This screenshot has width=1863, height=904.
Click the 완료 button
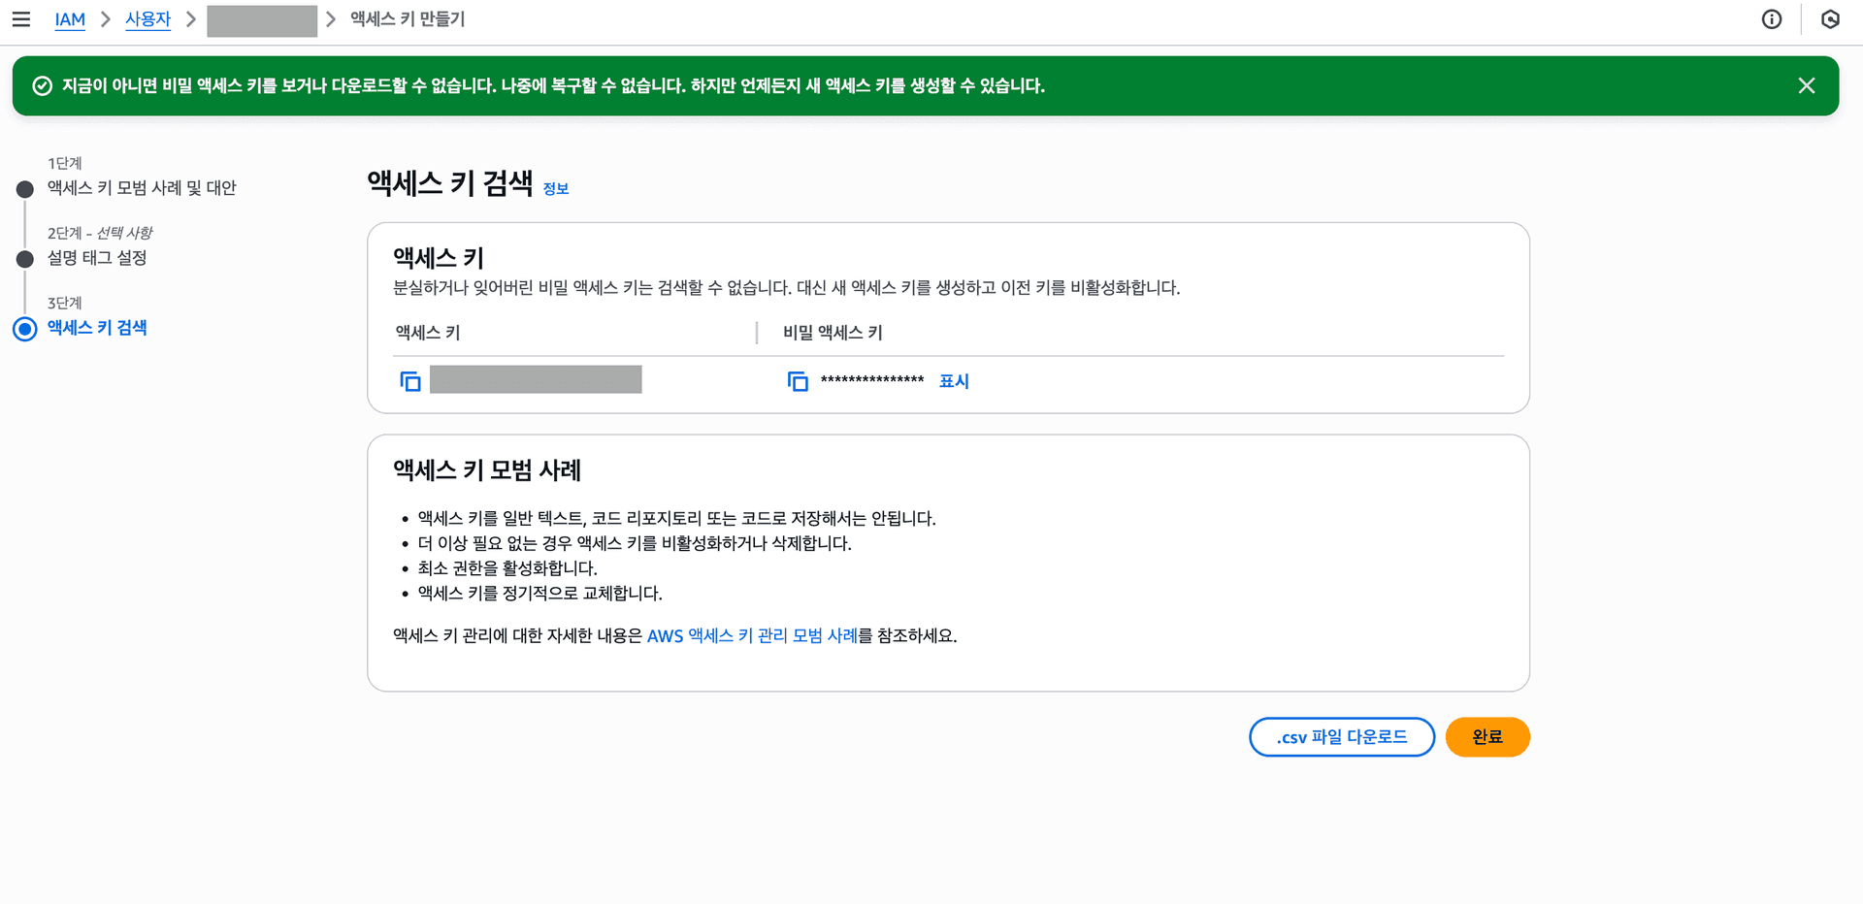pyautogui.click(x=1487, y=736)
